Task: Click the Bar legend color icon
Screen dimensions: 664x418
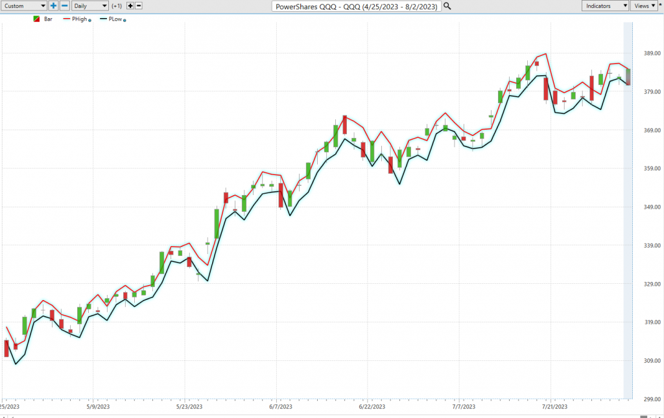Action: (36, 19)
